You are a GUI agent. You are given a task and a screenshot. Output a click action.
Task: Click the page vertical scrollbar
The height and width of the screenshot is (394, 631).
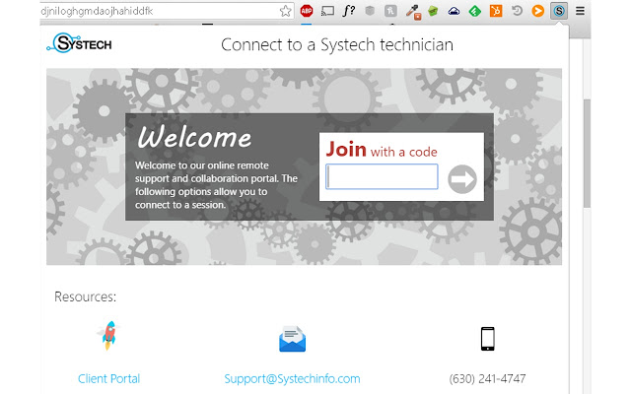pos(587,153)
